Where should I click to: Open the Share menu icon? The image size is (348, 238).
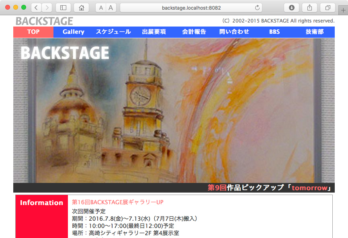(309, 8)
